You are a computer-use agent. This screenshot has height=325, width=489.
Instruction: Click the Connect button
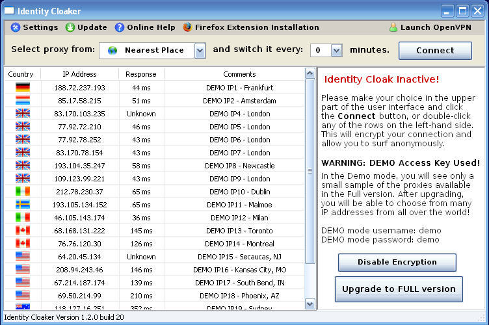[435, 51]
